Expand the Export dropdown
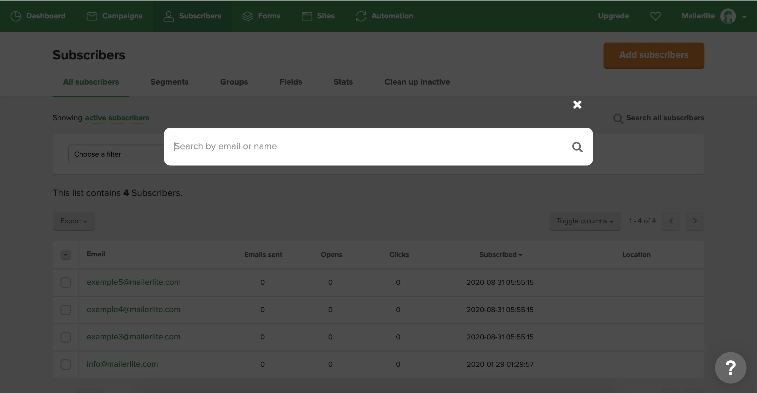757x393 pixels. (74, 221)
